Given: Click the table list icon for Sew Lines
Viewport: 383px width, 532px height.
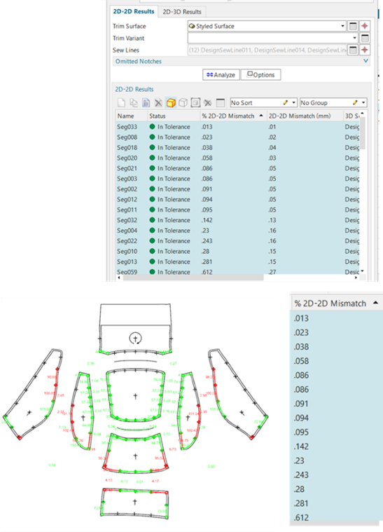Looking at the screenshot, I should 353,50.
